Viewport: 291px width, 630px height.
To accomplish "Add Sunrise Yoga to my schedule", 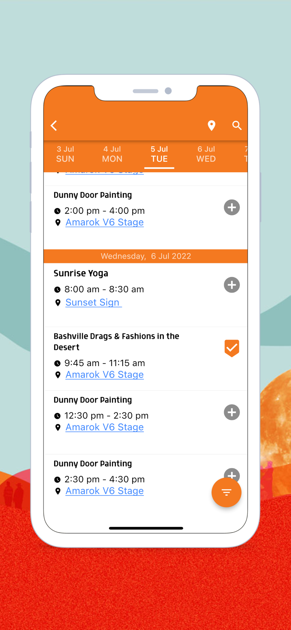I will [x=232, y=285].
